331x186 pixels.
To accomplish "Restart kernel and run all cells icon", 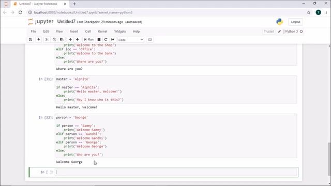I will click(x=113, y=39).
